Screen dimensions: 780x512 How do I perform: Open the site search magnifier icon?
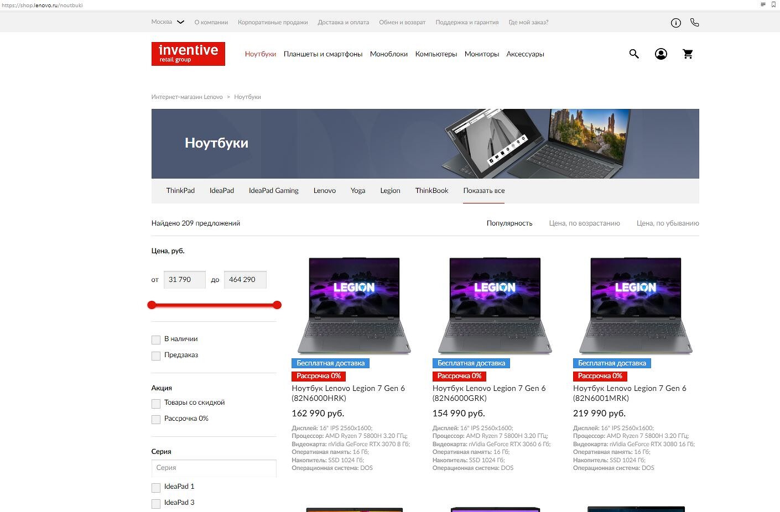(x=634, y=54)
